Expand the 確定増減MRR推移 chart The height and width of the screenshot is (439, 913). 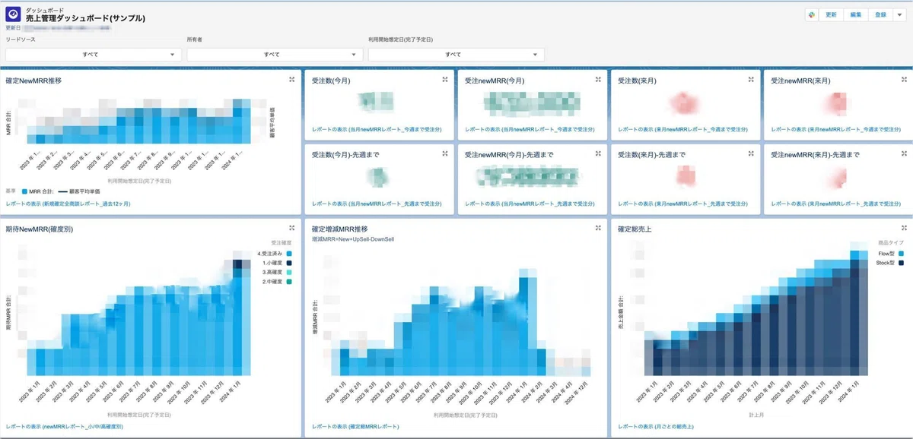point(598,229)
